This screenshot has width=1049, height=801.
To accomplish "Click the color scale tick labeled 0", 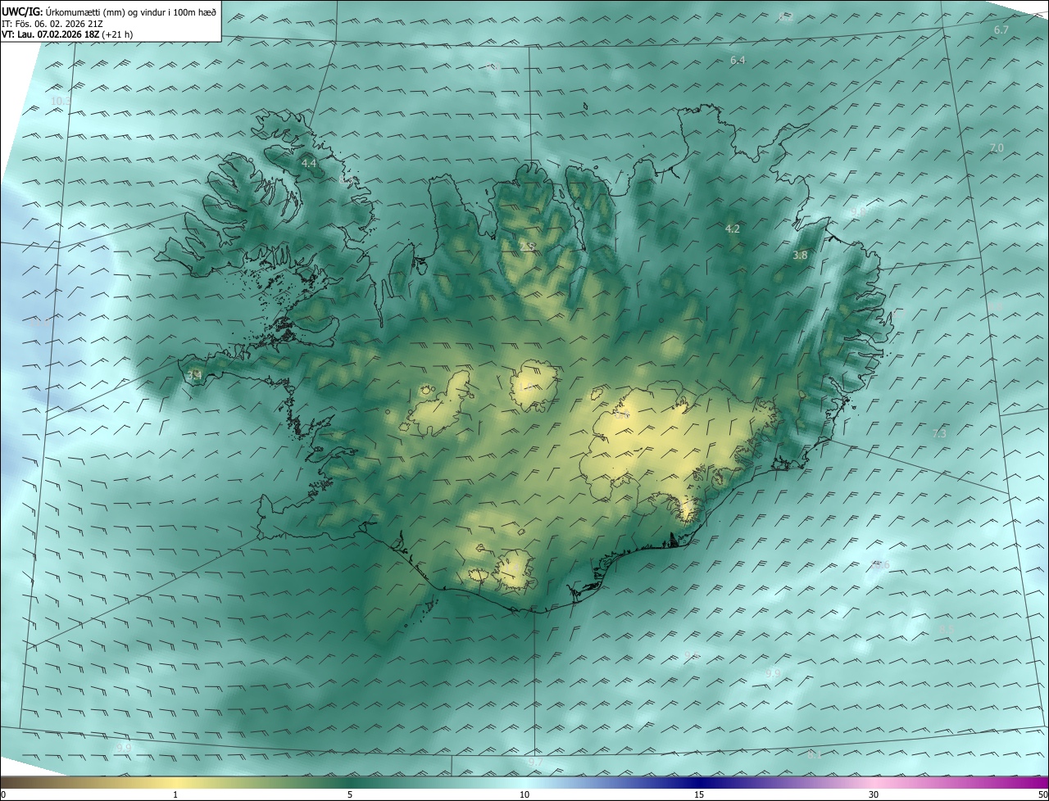I will [3, 794].
